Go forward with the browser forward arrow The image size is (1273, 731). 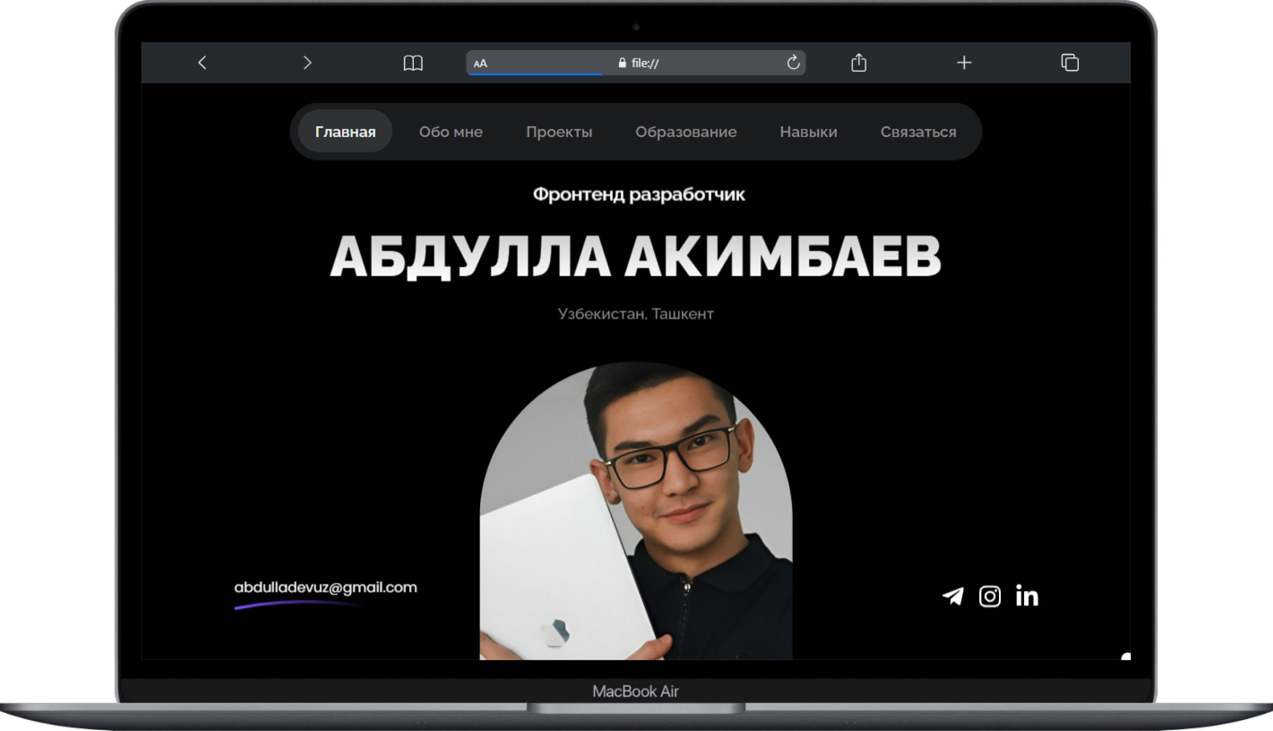pos(308,63)
